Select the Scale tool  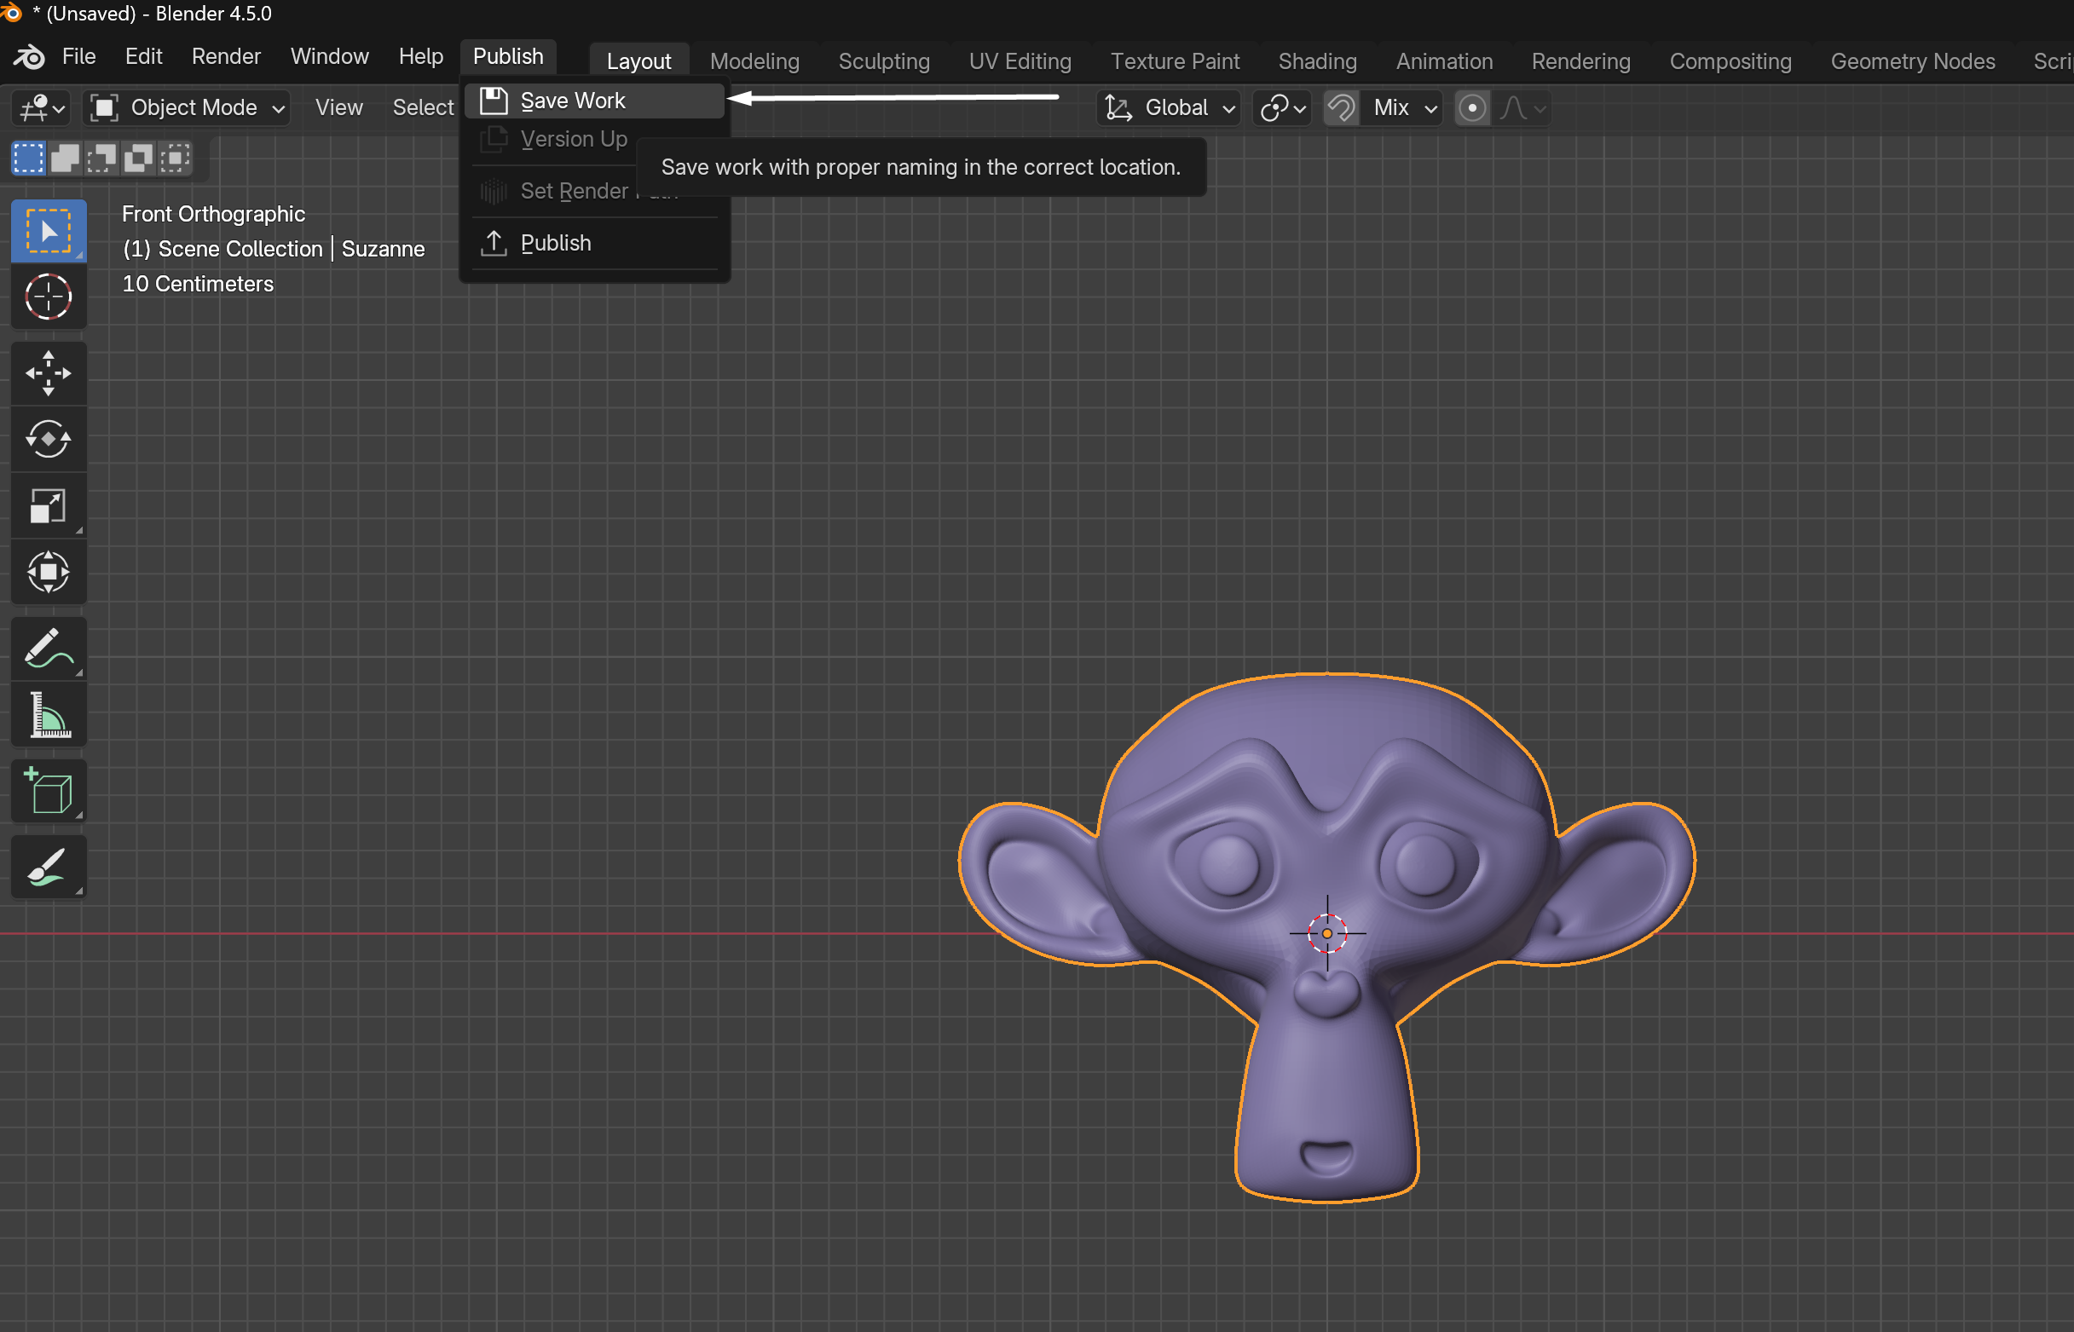pyautogui.click(x=49, y=506)
